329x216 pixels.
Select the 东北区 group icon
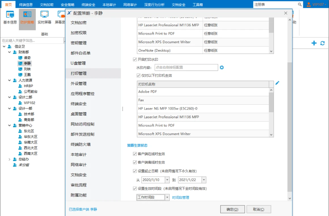pos(20,131)
